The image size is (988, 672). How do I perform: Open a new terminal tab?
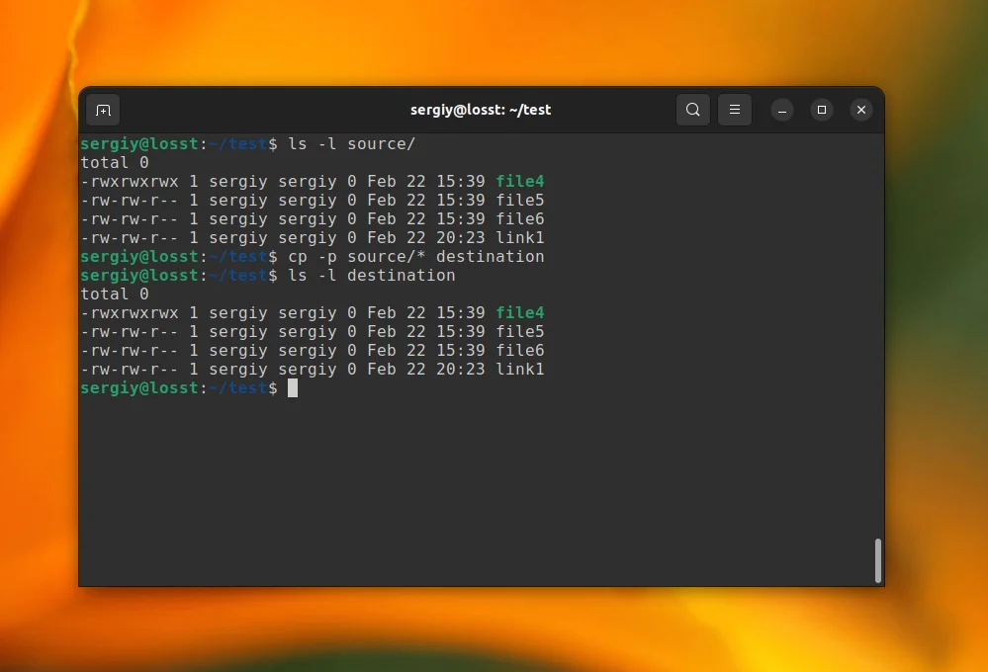(103, 110)
